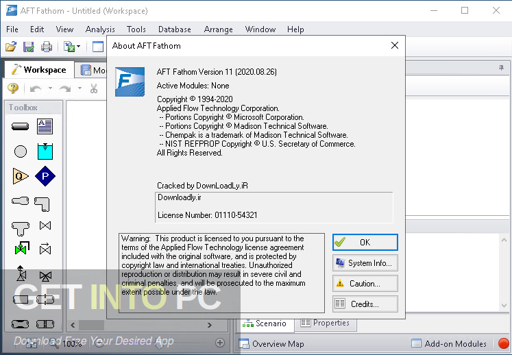The width and height of the screenshot is (512, 355).
Task: Click the 100% zoom level value
Action: click(72, 343)
